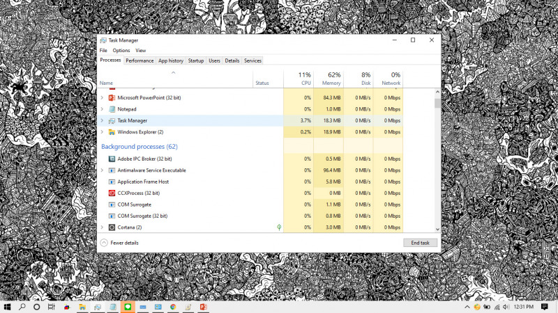The width and height of the screenshot is (558, 313).
Task: Select the Processes tab
Action: [x=110, y=60]
